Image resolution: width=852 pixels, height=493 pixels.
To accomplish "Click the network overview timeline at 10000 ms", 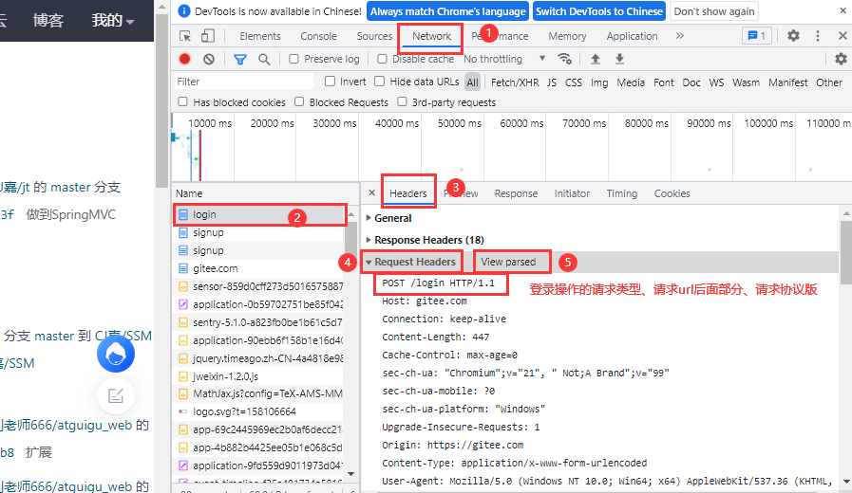I will [x=210, y=123].
